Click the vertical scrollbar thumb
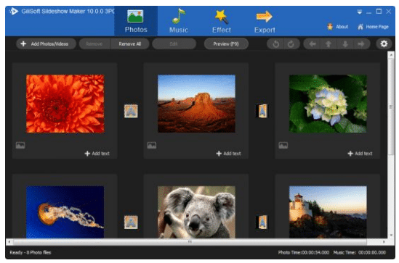 pos(391,107)
